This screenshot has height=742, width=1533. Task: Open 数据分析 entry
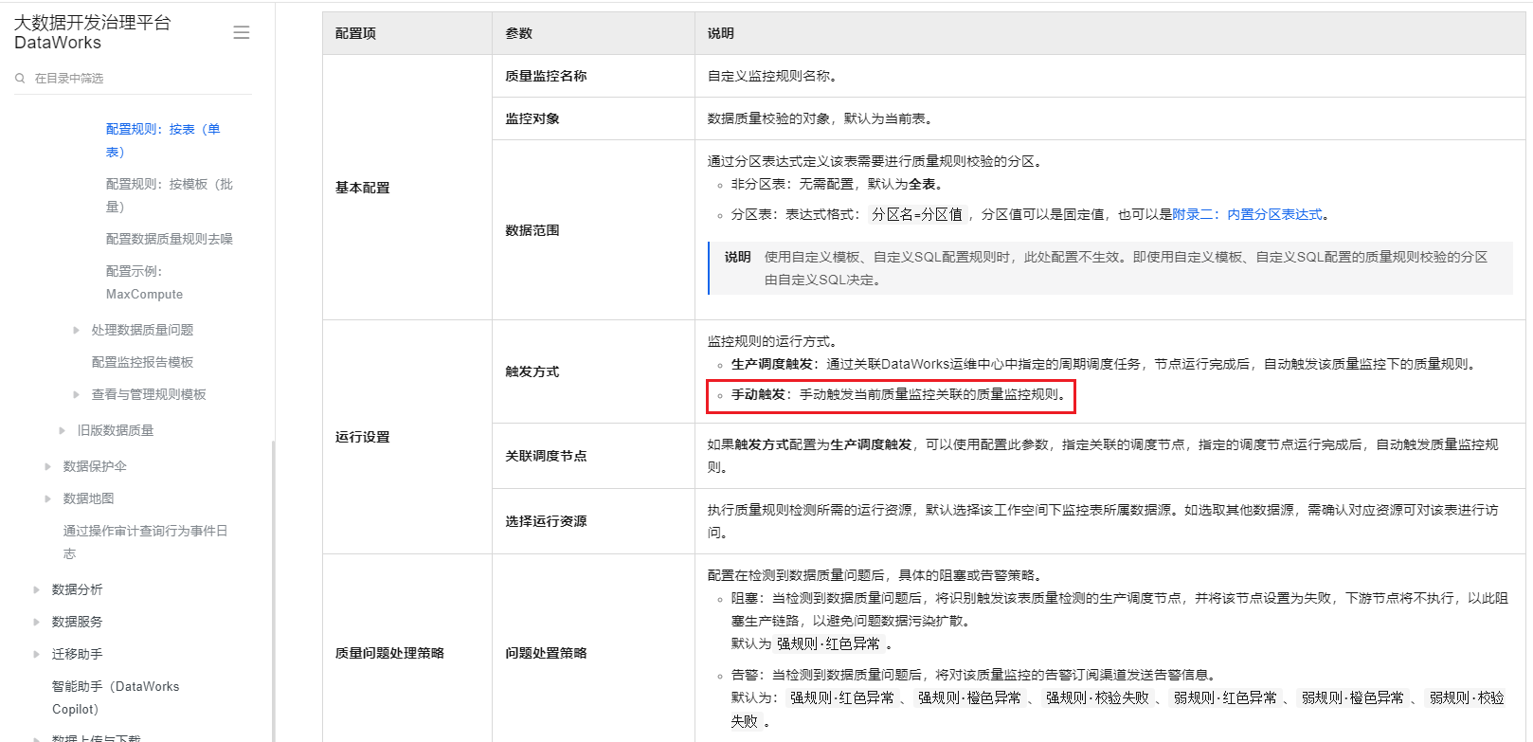77,589
